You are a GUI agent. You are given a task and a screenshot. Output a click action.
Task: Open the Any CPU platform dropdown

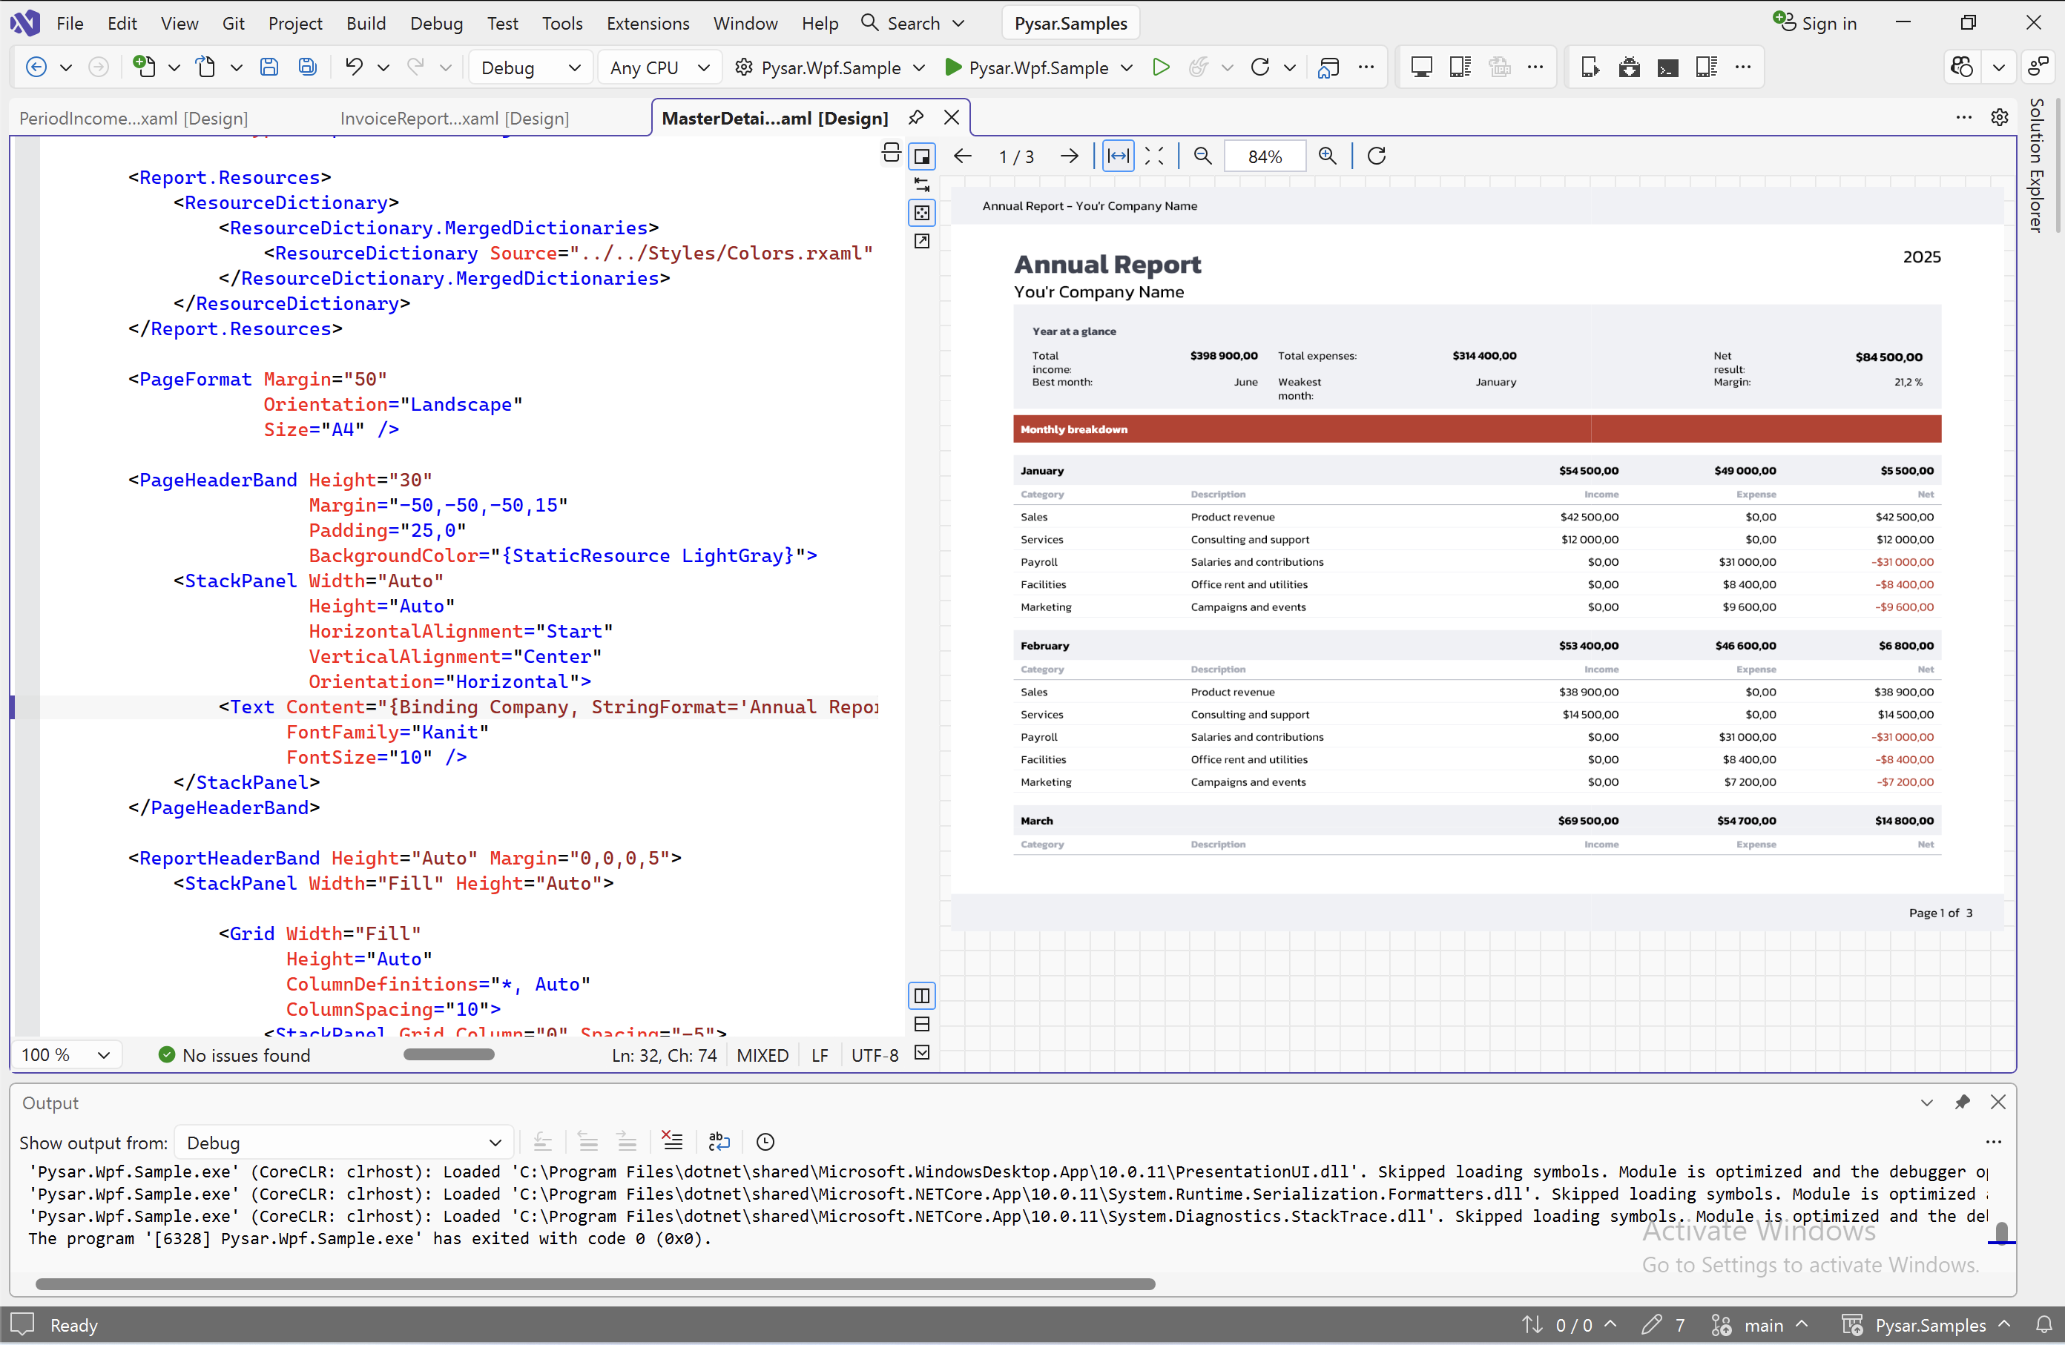(x=659, y=67)
